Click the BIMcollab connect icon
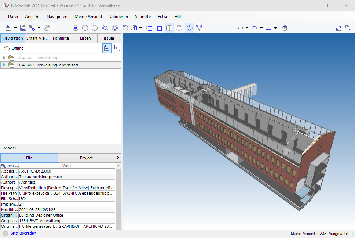Image resolution: width=355 pixels, height=238 pixels. click(x=32, y=28)
